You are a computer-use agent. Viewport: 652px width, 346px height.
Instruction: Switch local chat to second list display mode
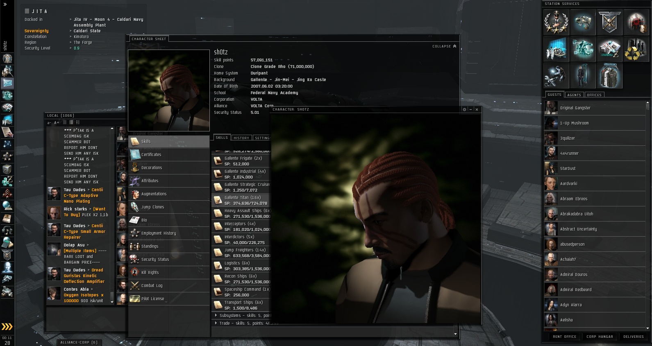(x=71, y=122)
